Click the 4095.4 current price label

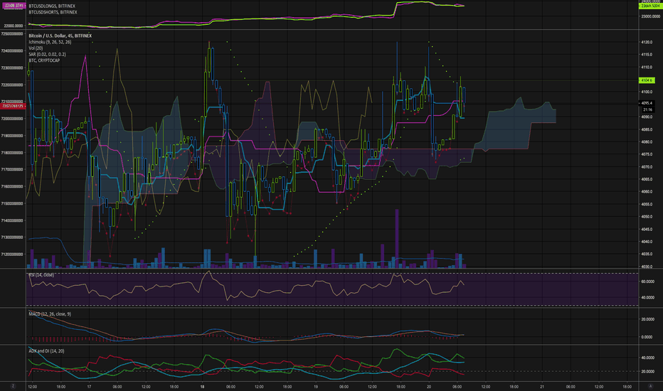(x=647, y=103)
